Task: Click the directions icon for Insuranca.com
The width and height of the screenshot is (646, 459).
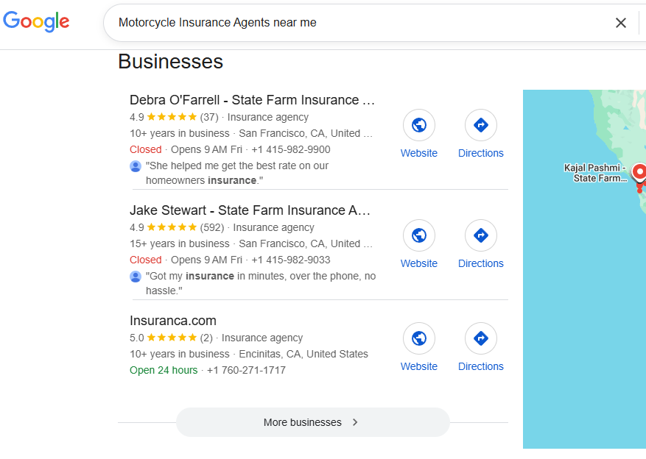Action: 481,338
